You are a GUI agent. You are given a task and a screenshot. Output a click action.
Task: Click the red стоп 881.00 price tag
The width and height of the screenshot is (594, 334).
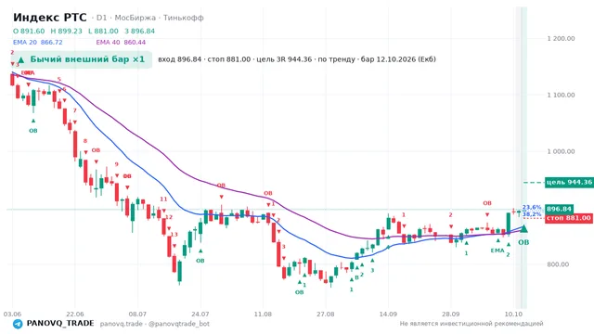[569, 218]
